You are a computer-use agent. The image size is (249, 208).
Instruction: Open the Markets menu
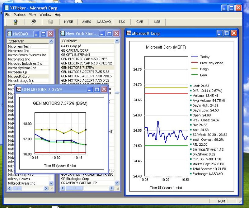pyautogui.click(x=20, y=14)
